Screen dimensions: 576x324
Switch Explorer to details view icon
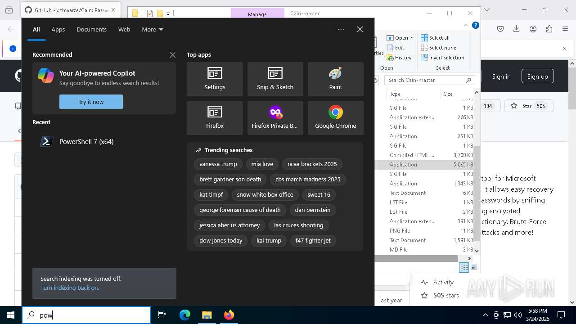[464, 268]
